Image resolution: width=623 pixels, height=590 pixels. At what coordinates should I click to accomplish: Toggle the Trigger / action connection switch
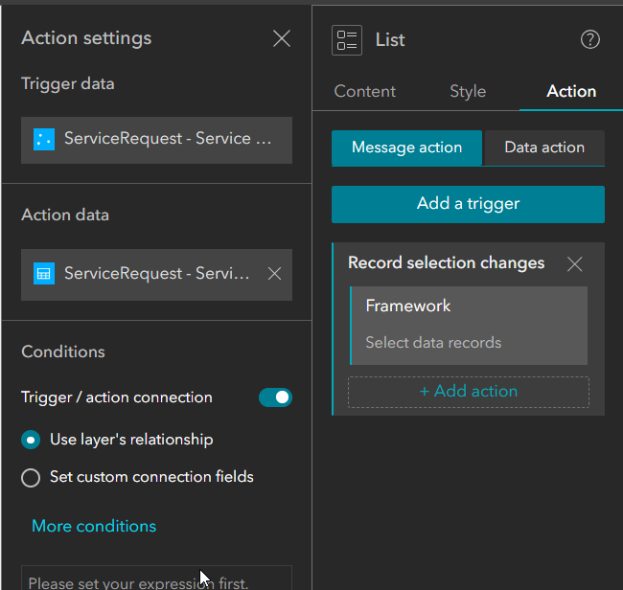click(275, 397)
